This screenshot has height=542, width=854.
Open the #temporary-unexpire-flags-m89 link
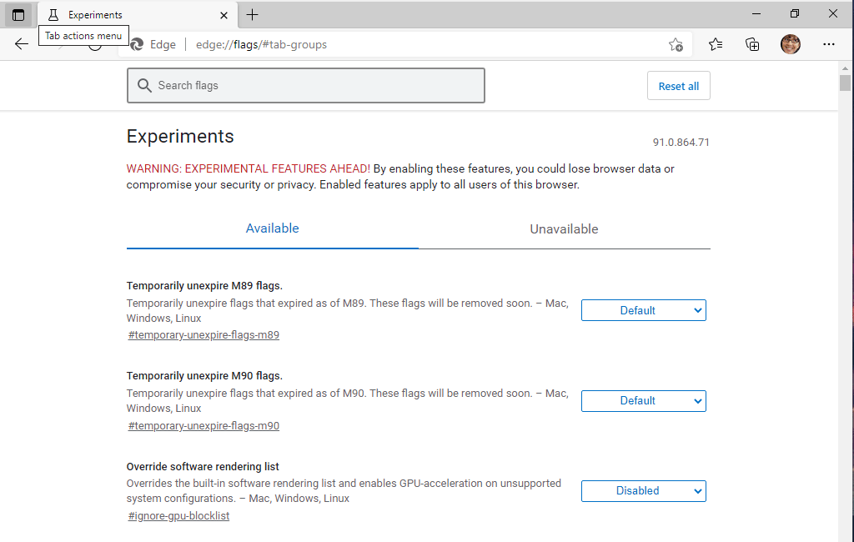coord(203,335)
